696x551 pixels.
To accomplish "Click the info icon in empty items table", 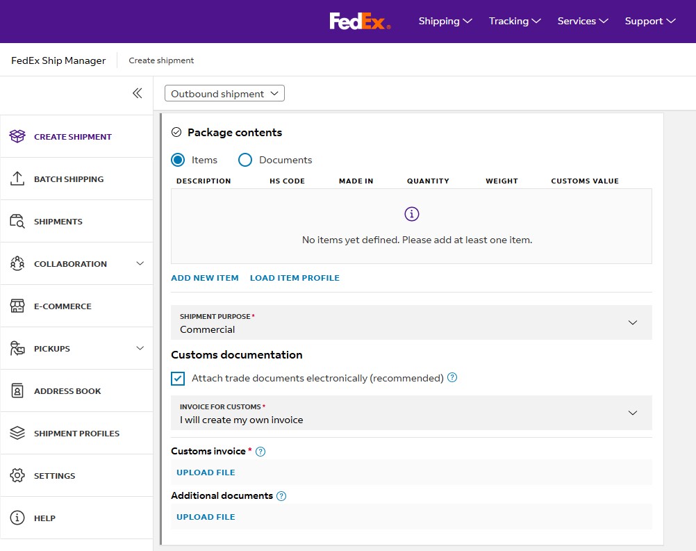I will [x=411, y=214].
